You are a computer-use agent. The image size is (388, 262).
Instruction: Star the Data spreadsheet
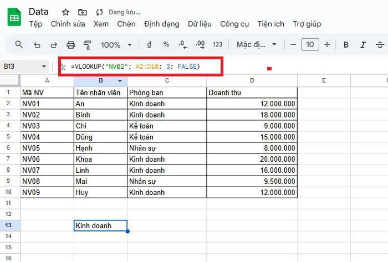(x=65, y=12)
